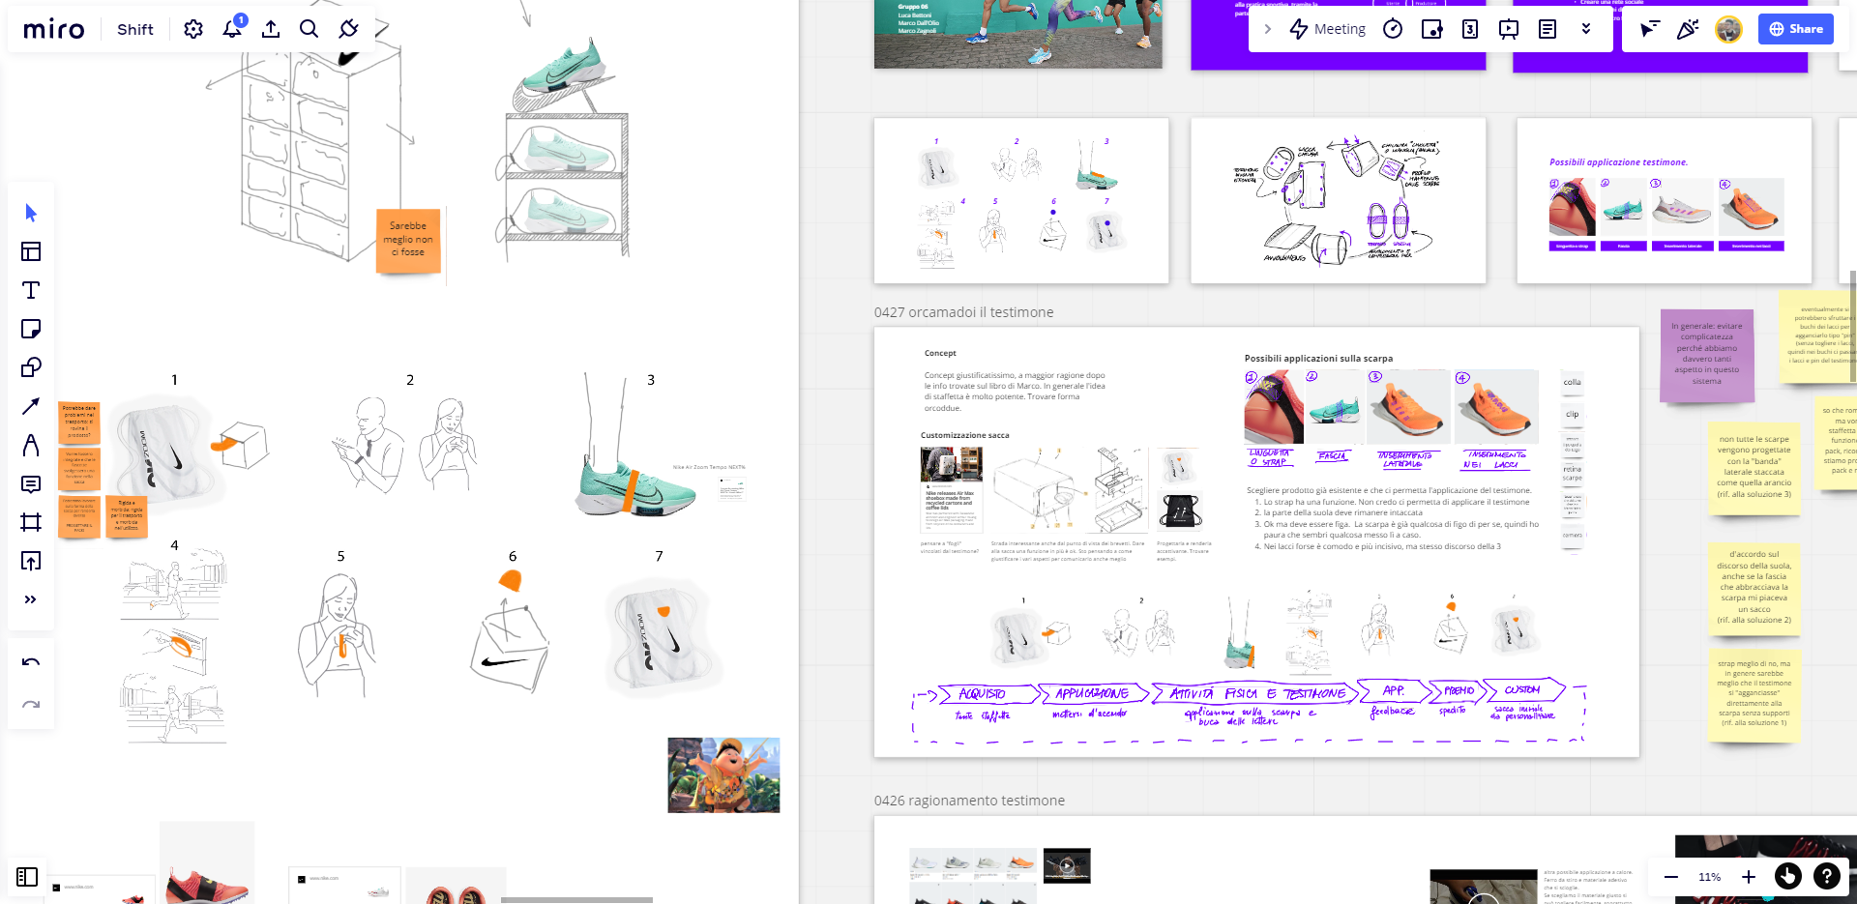Start the Timer from the meeting toolbar
This screenshot has width=1857, height=904.
pyautogui.click(x=1393, y=29)
